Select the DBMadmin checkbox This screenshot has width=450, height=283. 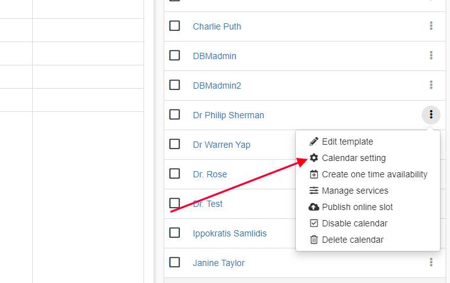pyautogui.click(x=175, y=55)
